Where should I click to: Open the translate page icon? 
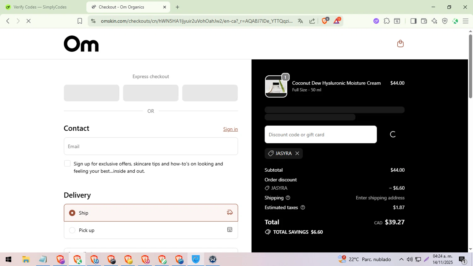300,21
